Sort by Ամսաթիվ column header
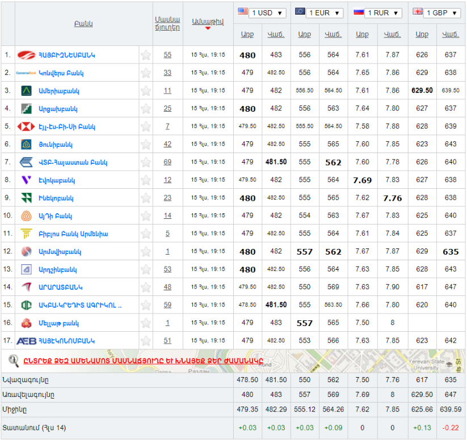Image resolution: width=467 pixels, height=440 pixels. coord(208,22)
